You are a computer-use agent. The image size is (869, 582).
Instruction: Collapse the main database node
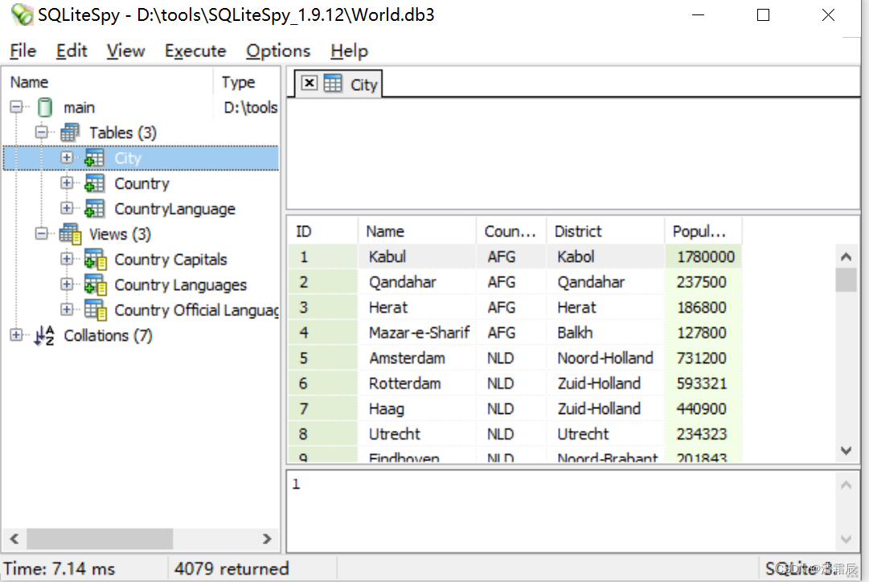click(x=16, y=107)
